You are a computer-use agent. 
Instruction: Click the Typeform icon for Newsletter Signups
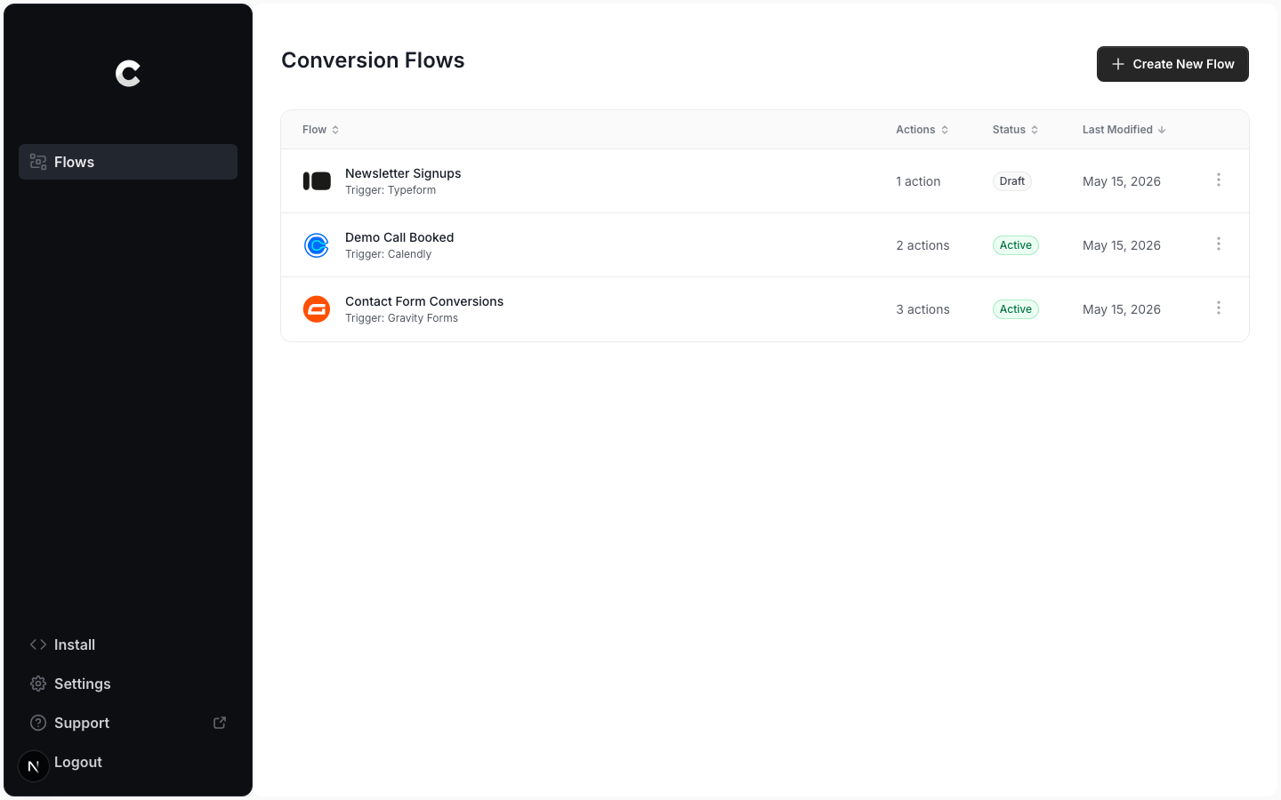(317, 181)
